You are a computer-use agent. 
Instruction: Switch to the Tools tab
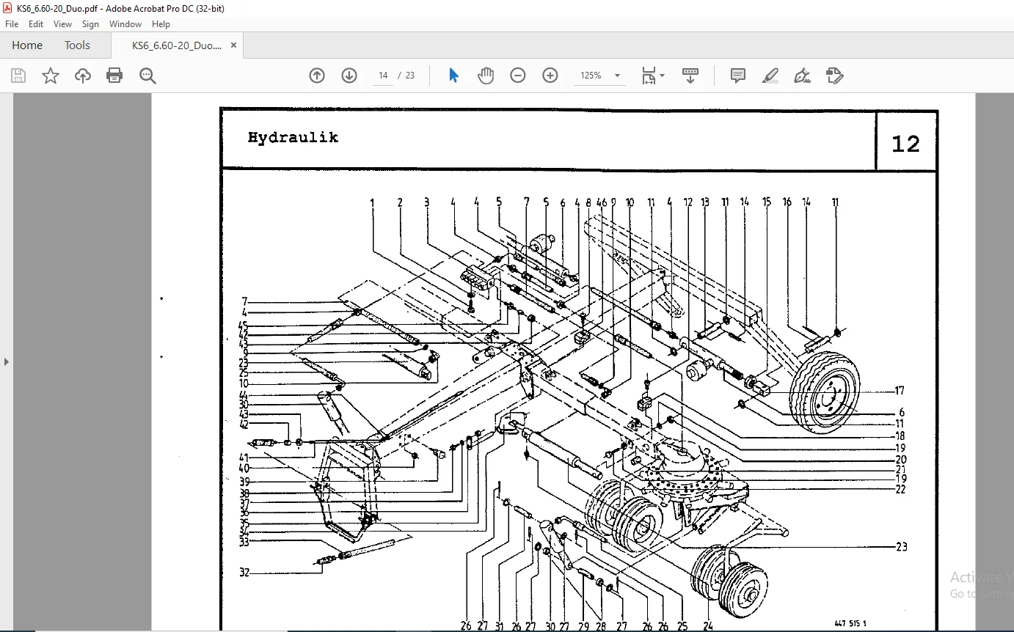pos(77,45)
